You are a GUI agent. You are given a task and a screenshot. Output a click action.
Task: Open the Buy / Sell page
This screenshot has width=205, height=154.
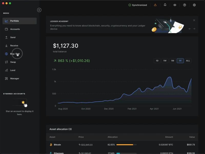[x=14, y=54]
